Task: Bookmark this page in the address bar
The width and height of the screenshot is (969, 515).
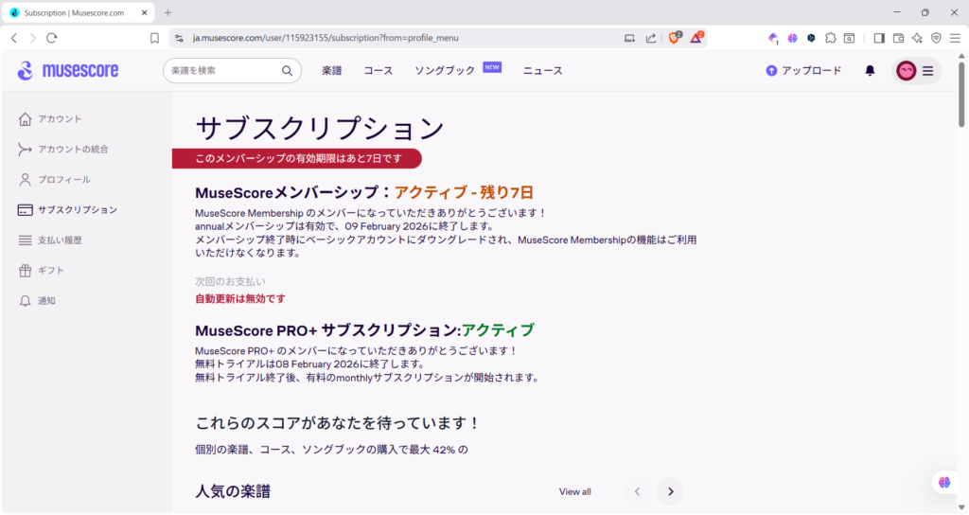Action: [x=154, y=38]
